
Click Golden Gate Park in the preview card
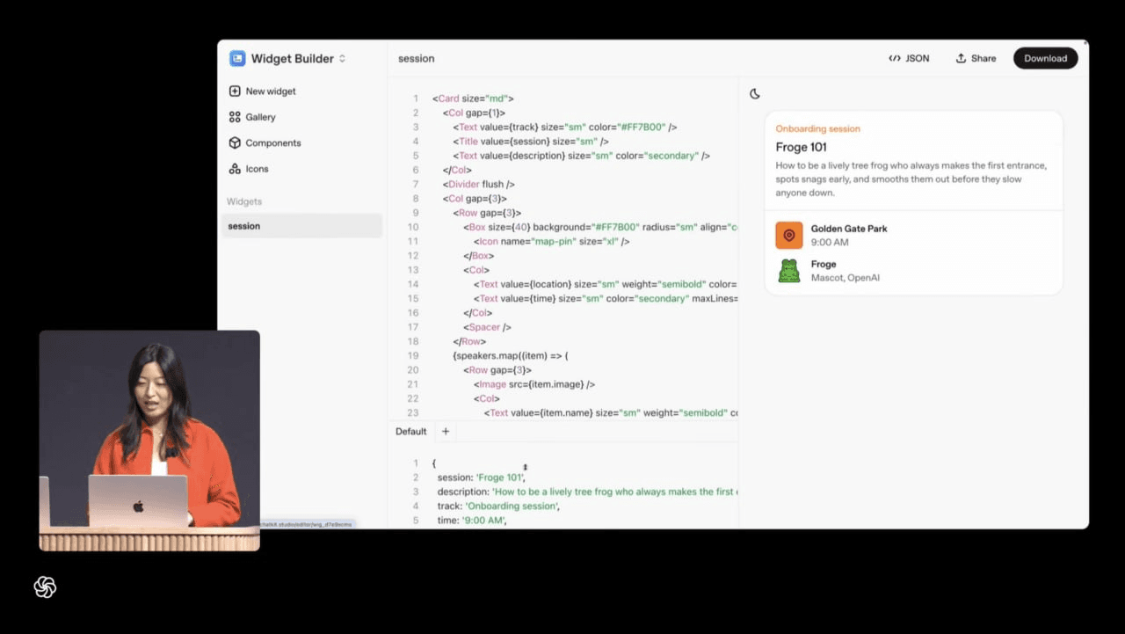pyautogui.click(x=849, y=229)
